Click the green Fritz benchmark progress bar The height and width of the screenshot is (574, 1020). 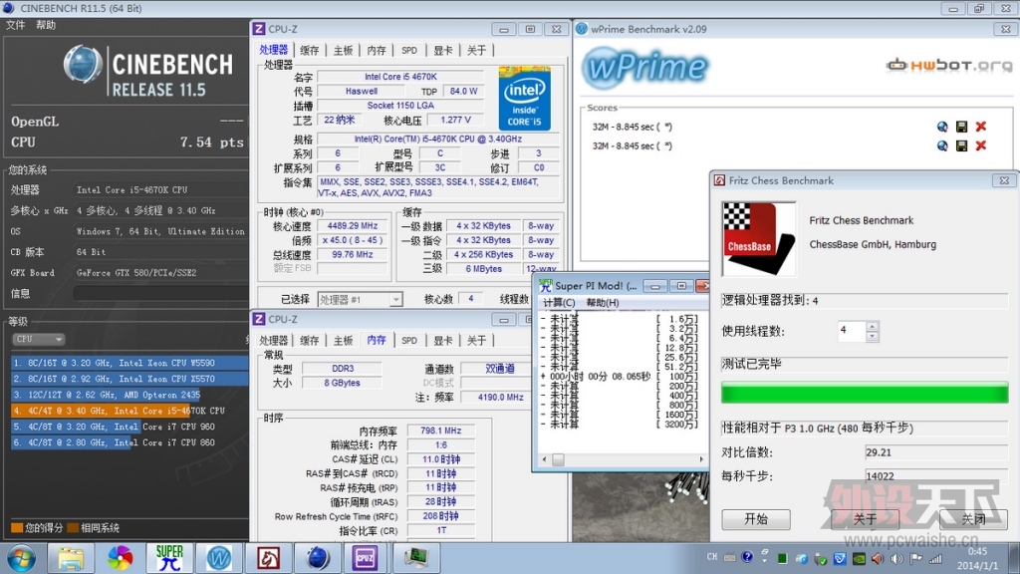865,393
